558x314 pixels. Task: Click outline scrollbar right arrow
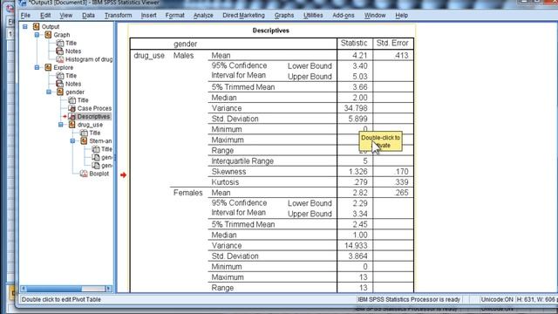[x=109, y=289]
